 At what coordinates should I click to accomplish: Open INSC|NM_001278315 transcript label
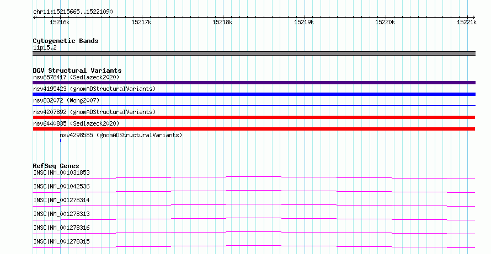[x=61, y=241]
